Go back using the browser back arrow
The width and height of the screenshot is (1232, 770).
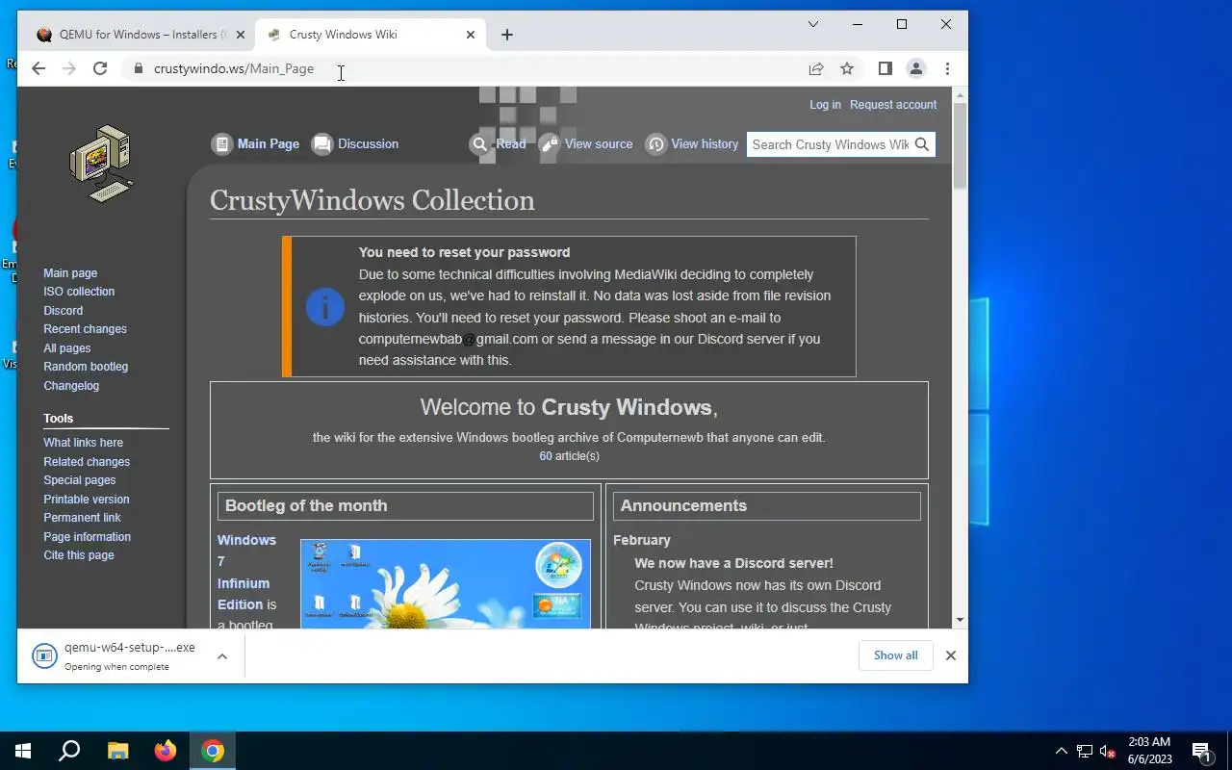click(x=38, y=68)
